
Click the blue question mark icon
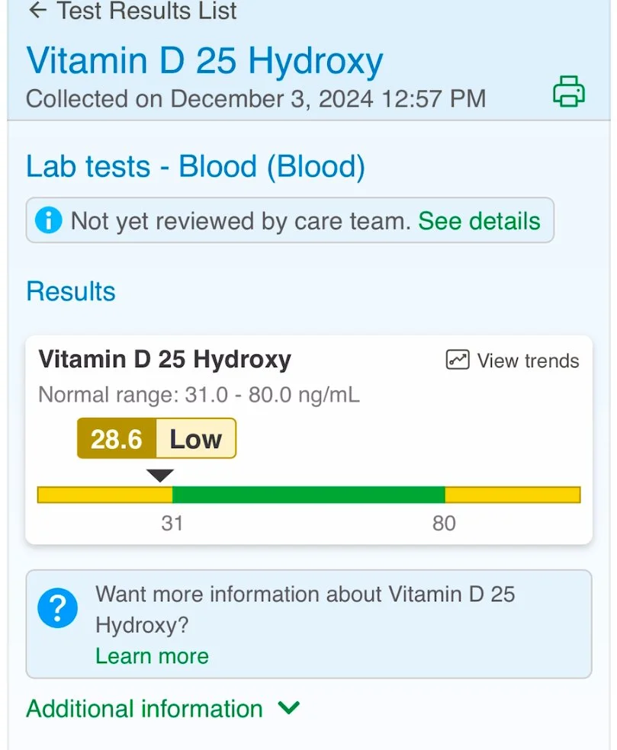(57, 608)
